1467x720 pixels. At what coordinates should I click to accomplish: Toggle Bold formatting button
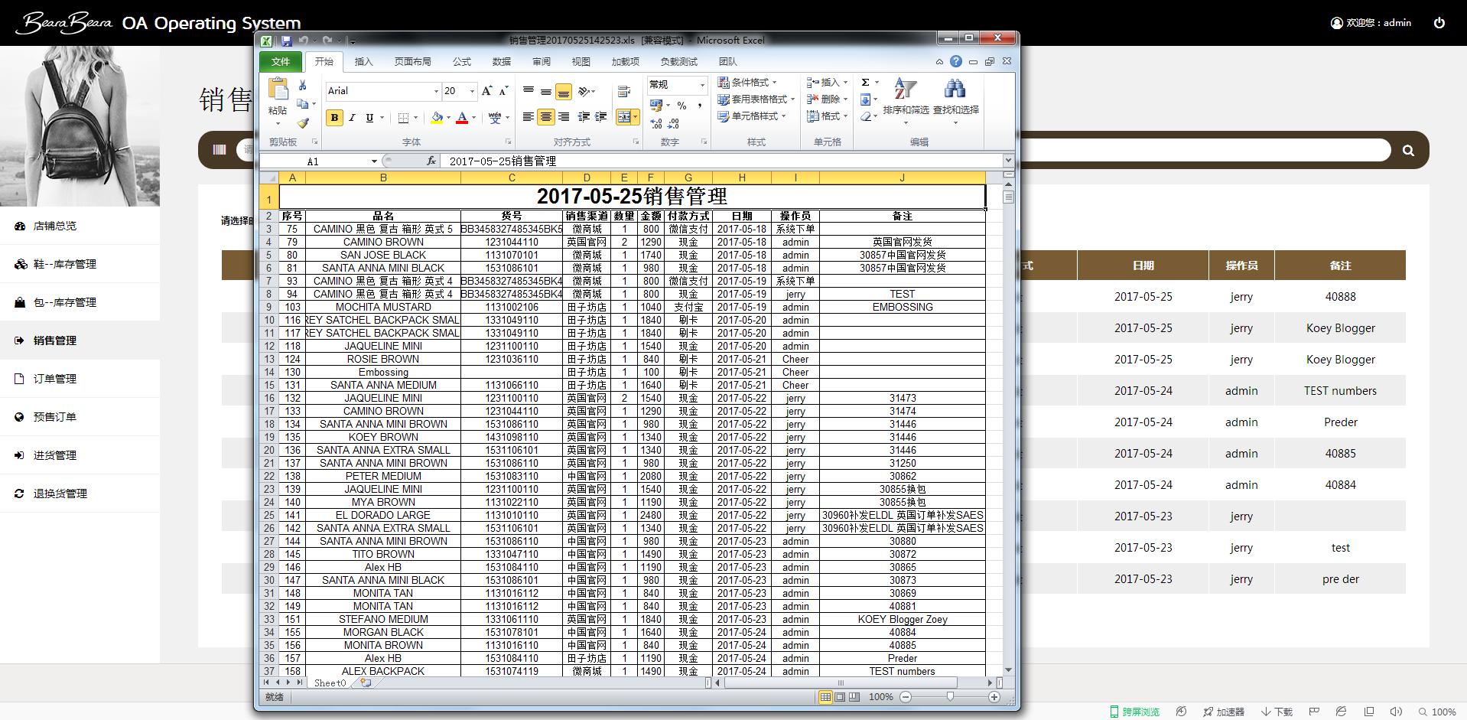[x=334, y=118]
